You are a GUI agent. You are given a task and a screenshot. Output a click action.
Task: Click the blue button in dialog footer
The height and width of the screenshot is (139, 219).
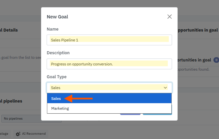(x=157, y=114)
